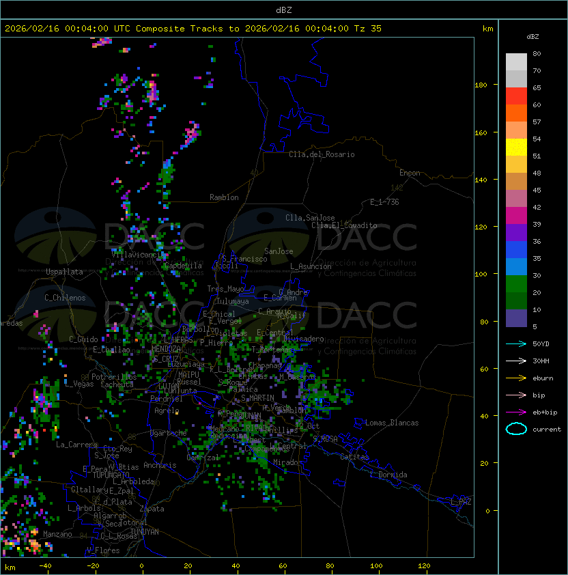Click the Lomas_Blancas map label
568x575 pixels.
(x=392, y=423)
